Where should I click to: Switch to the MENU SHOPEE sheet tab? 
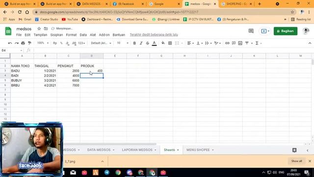(198, 150)
